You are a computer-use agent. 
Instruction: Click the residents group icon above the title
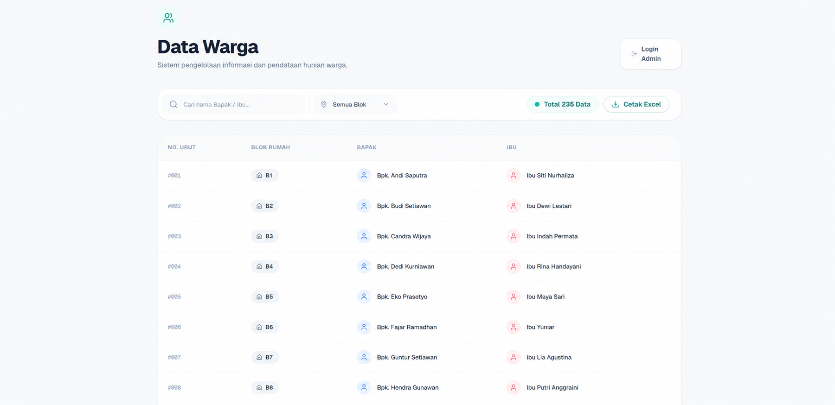pos(168,18)
